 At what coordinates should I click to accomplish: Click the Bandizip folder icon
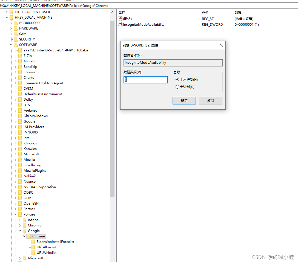click(x=20, y=66)
